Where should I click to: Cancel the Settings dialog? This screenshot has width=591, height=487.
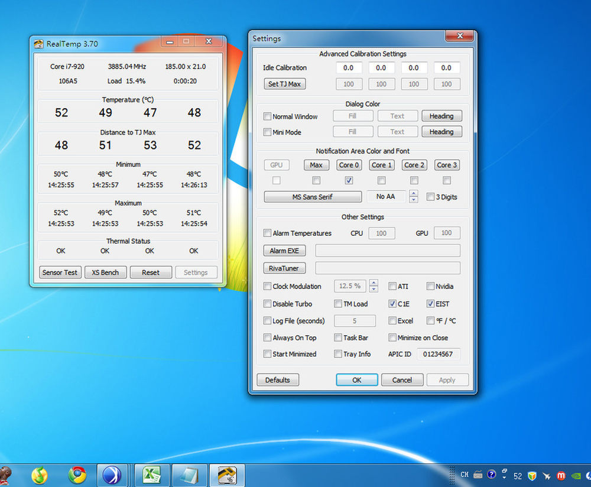pyautogui.click(x=402, y=380)
